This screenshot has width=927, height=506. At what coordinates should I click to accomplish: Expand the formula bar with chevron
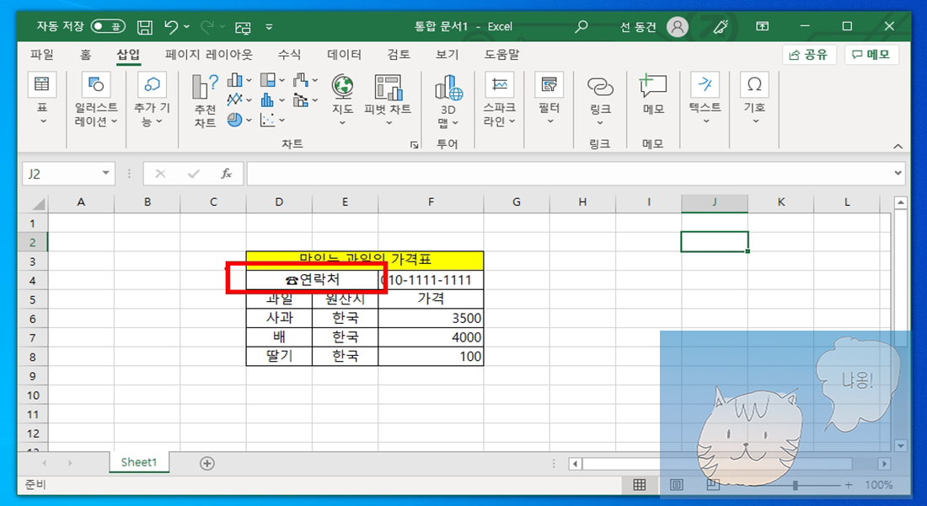[x=898, y=174]
